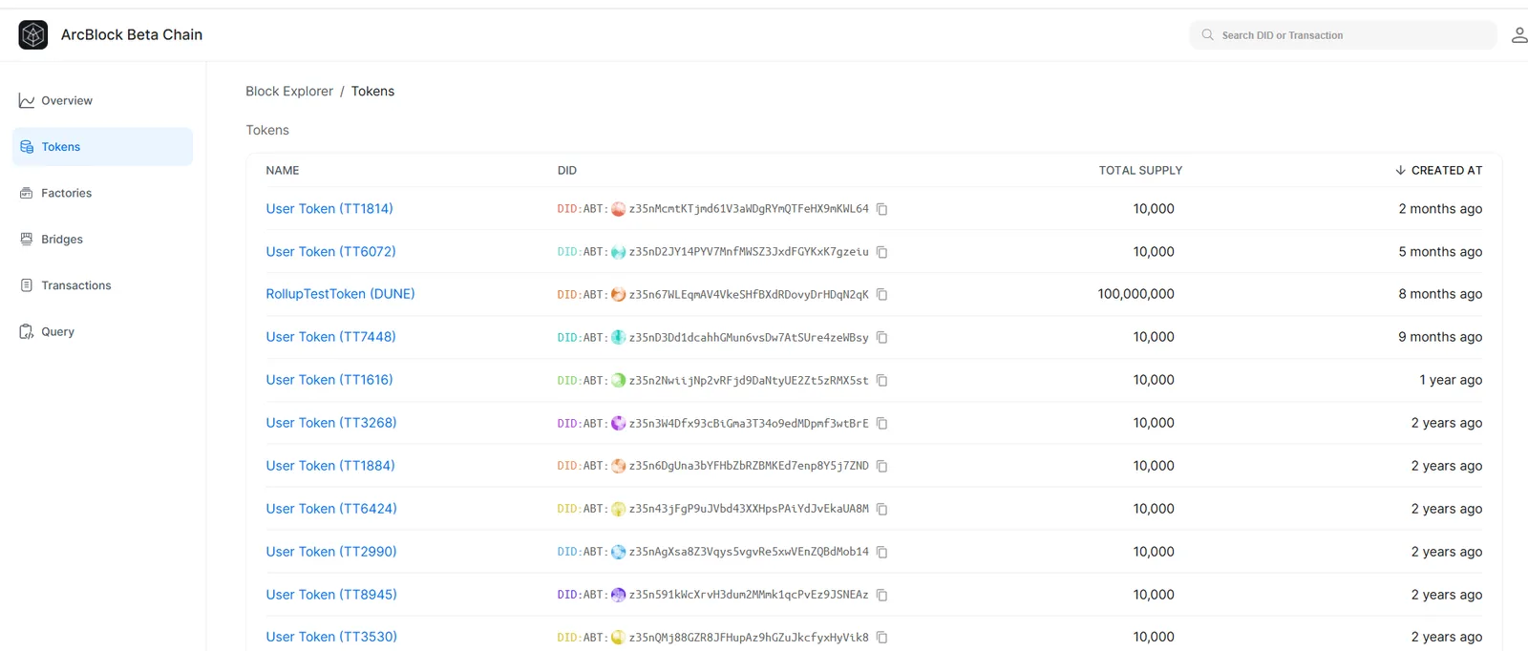Copy DID of User Token (TT8945)
Viewport: 1528px width, 651px height.
(x=882, y=596)
